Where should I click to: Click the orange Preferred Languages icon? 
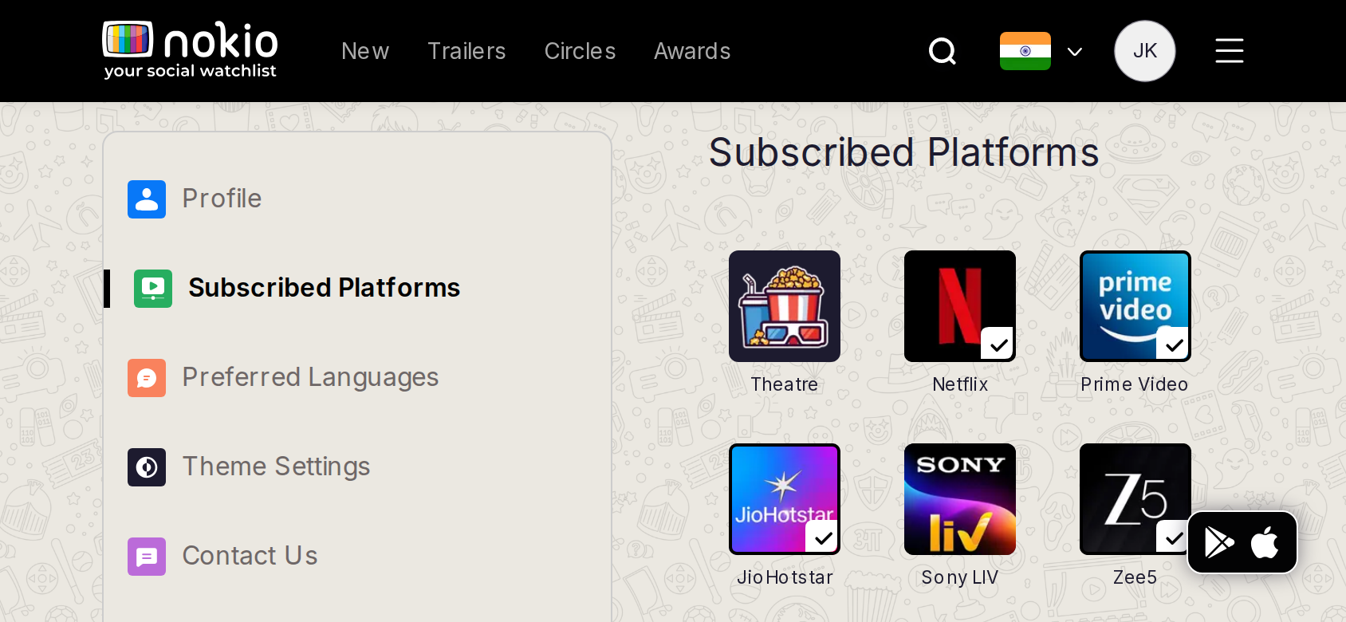[x=147, y=377]
